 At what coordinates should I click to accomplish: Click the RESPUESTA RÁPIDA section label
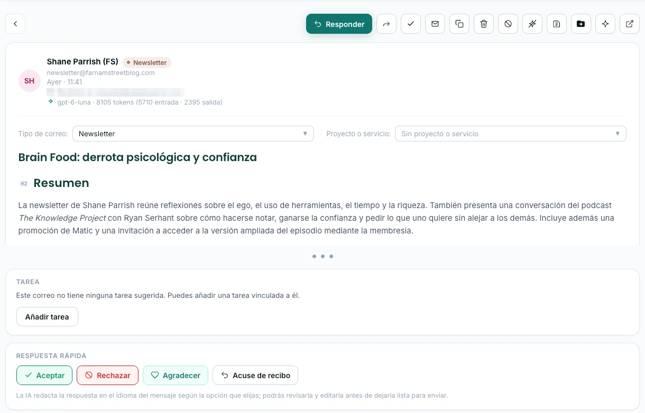pyautogui.click(x=51, y=356)
